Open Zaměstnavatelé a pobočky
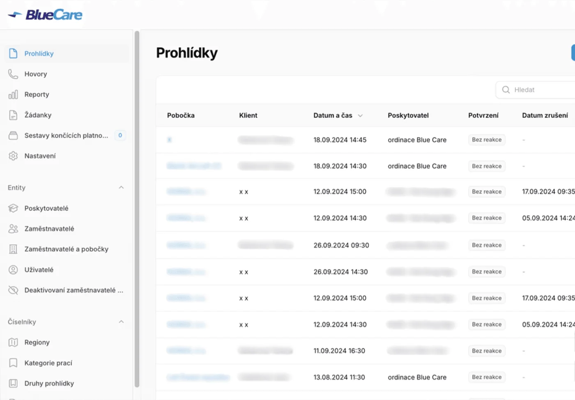This screenshot has height=400, width=575. [67, 249]
